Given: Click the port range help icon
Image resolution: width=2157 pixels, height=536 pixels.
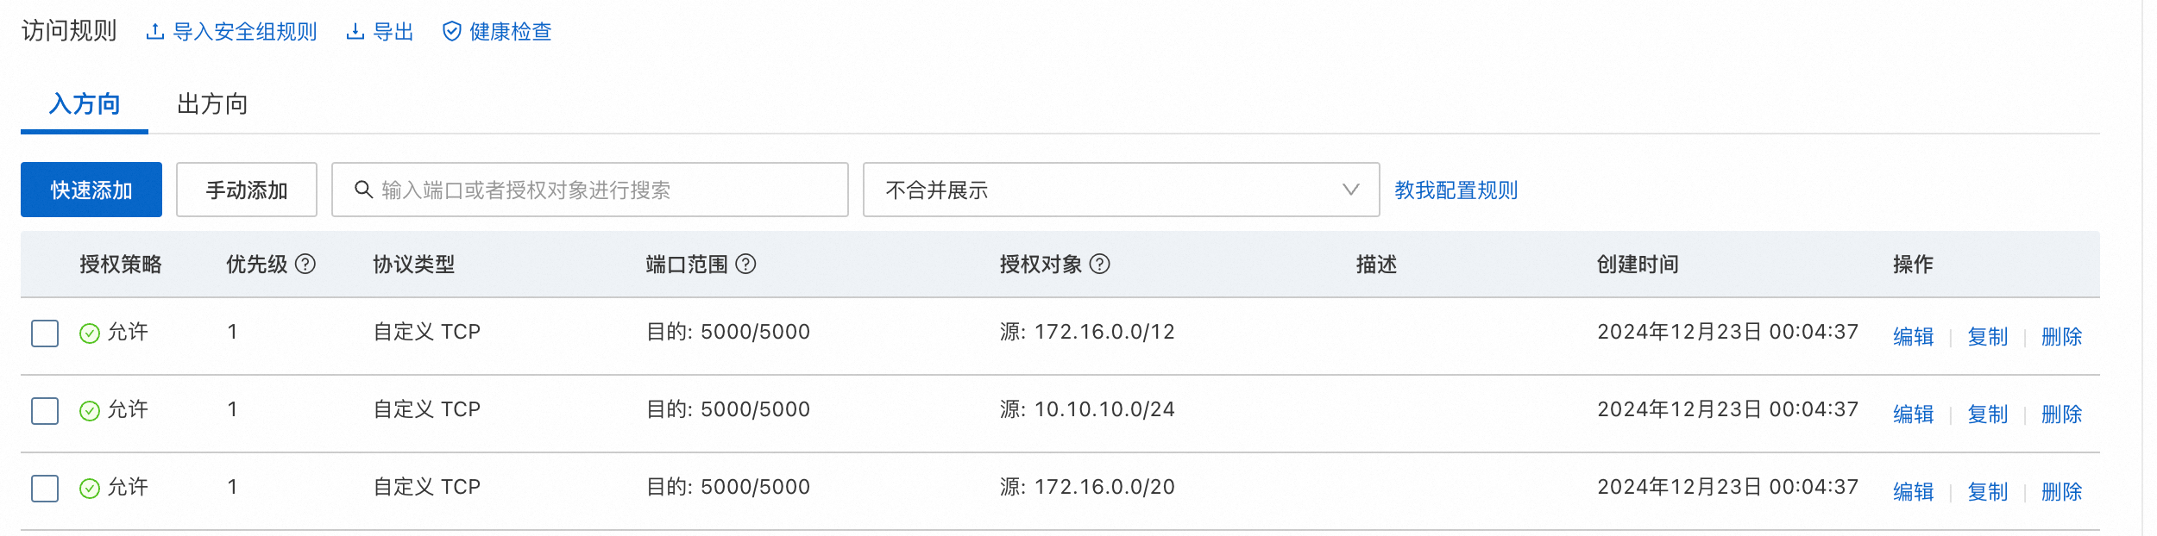Looking at the screenshot, I should tap(745, 265).
